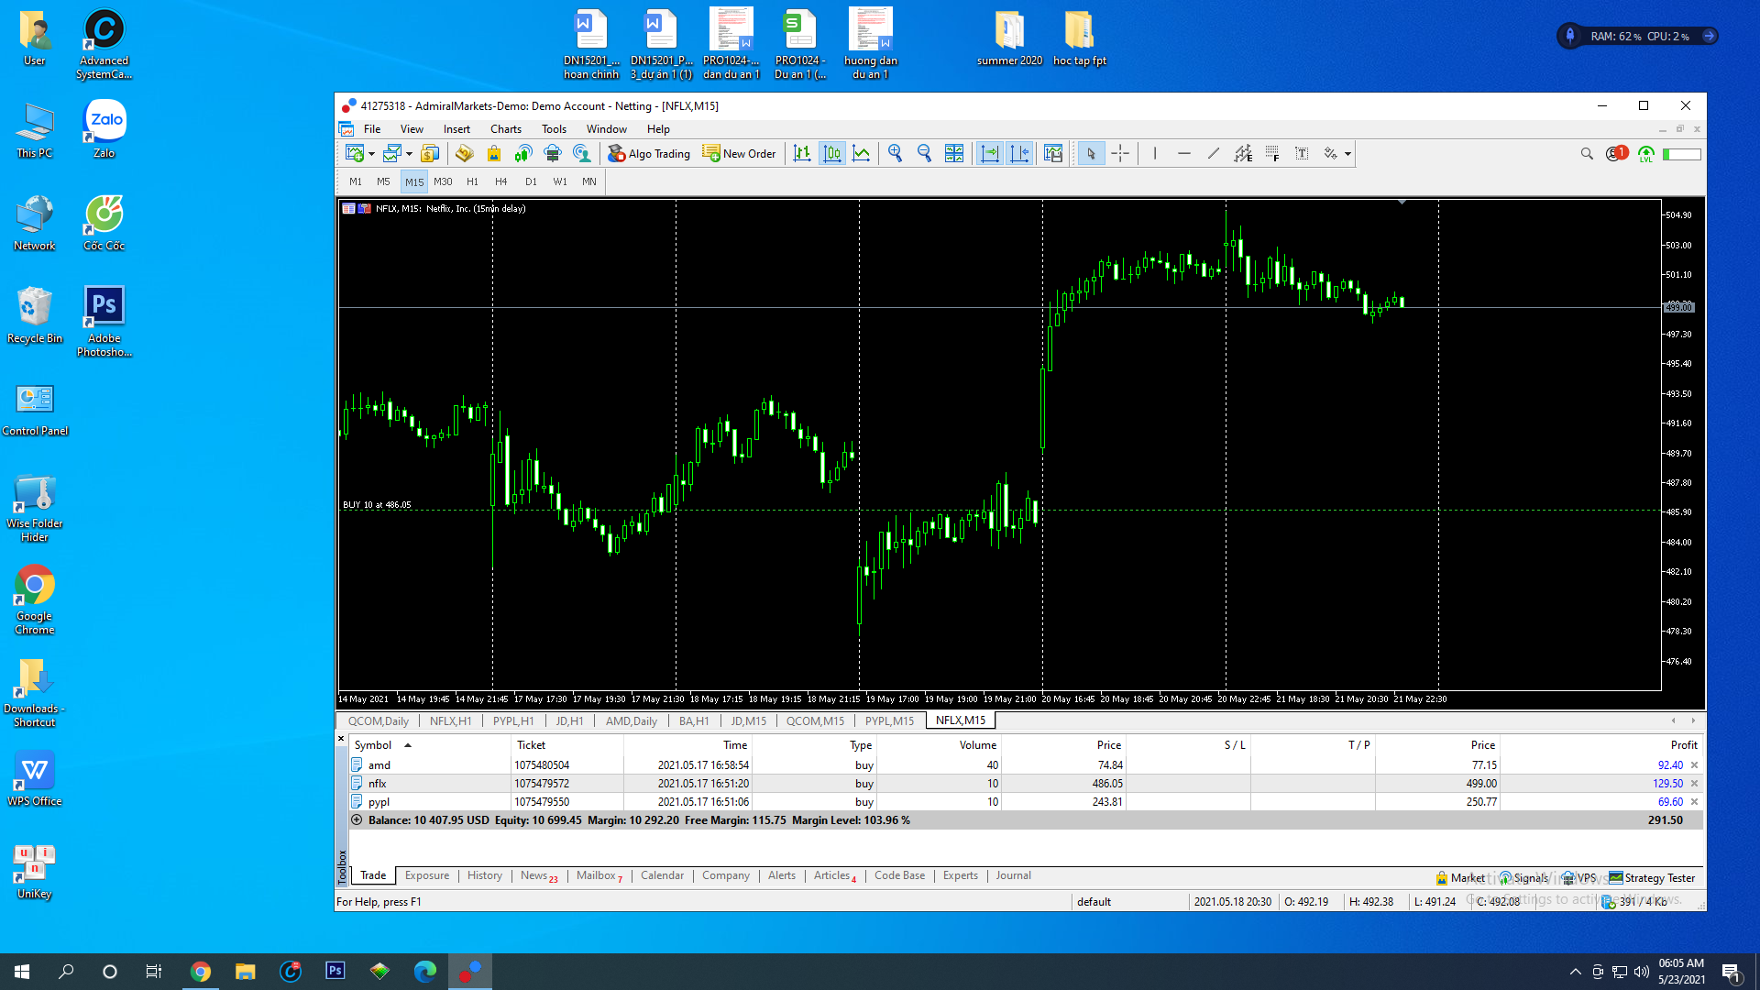1760x990 pixels.
Task: Open the tile windows grid icon
Action: point(954,154)
